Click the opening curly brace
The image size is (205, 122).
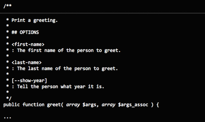point(158,105)
